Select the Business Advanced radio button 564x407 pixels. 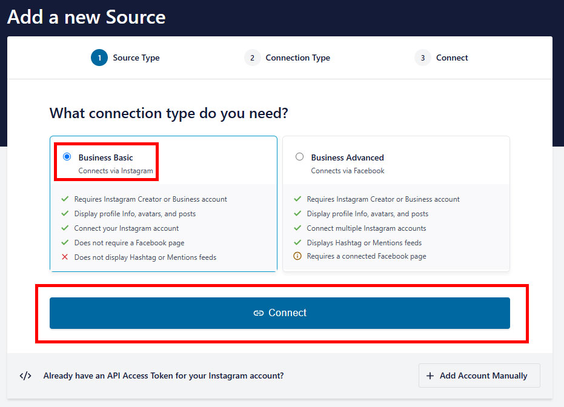click(299, 157)
